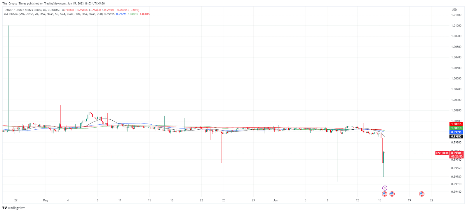
Task: Click the 0.99660 price axis value
Action: (456, 168)
